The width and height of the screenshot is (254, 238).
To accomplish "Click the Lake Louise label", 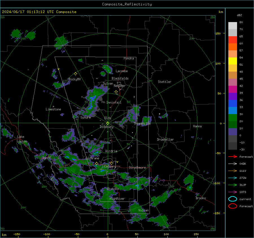I will click(x=22, y=139).
